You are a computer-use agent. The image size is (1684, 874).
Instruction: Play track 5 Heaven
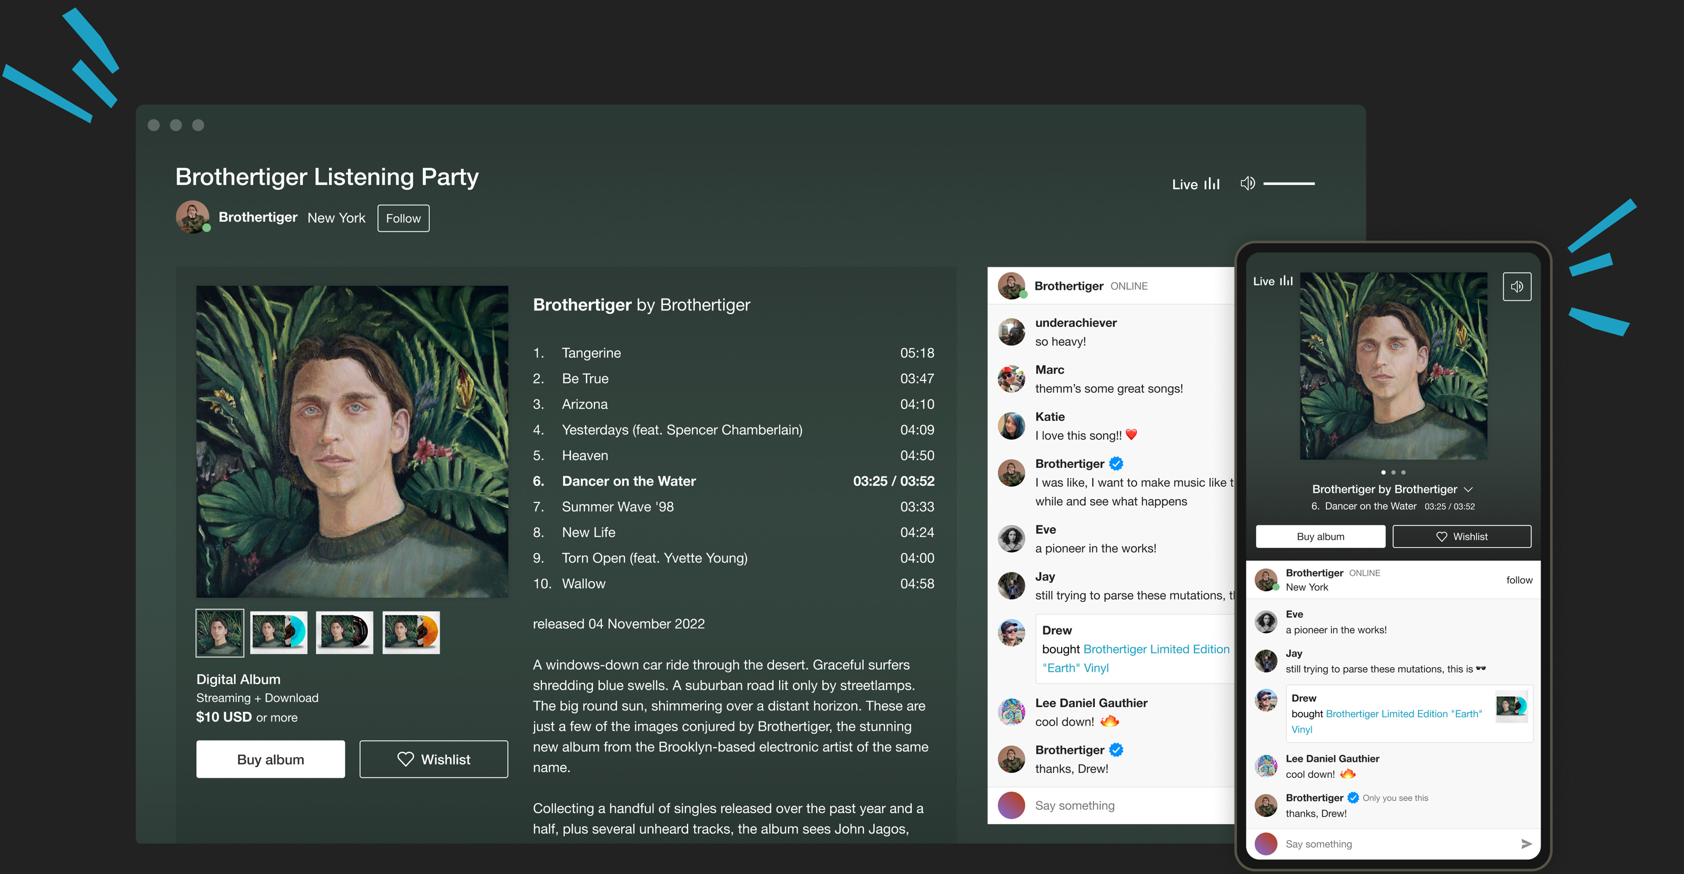(733, 455)
